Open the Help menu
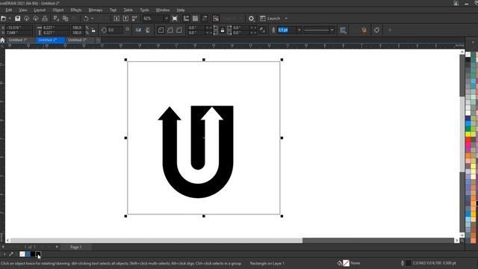 pos(181,10)
